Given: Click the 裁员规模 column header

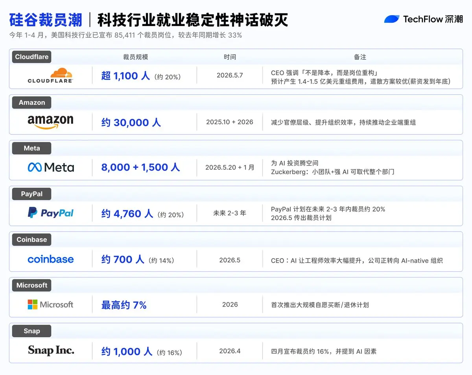Looking at the screenshot, I should pyautogui.click(x=136, y=57).
